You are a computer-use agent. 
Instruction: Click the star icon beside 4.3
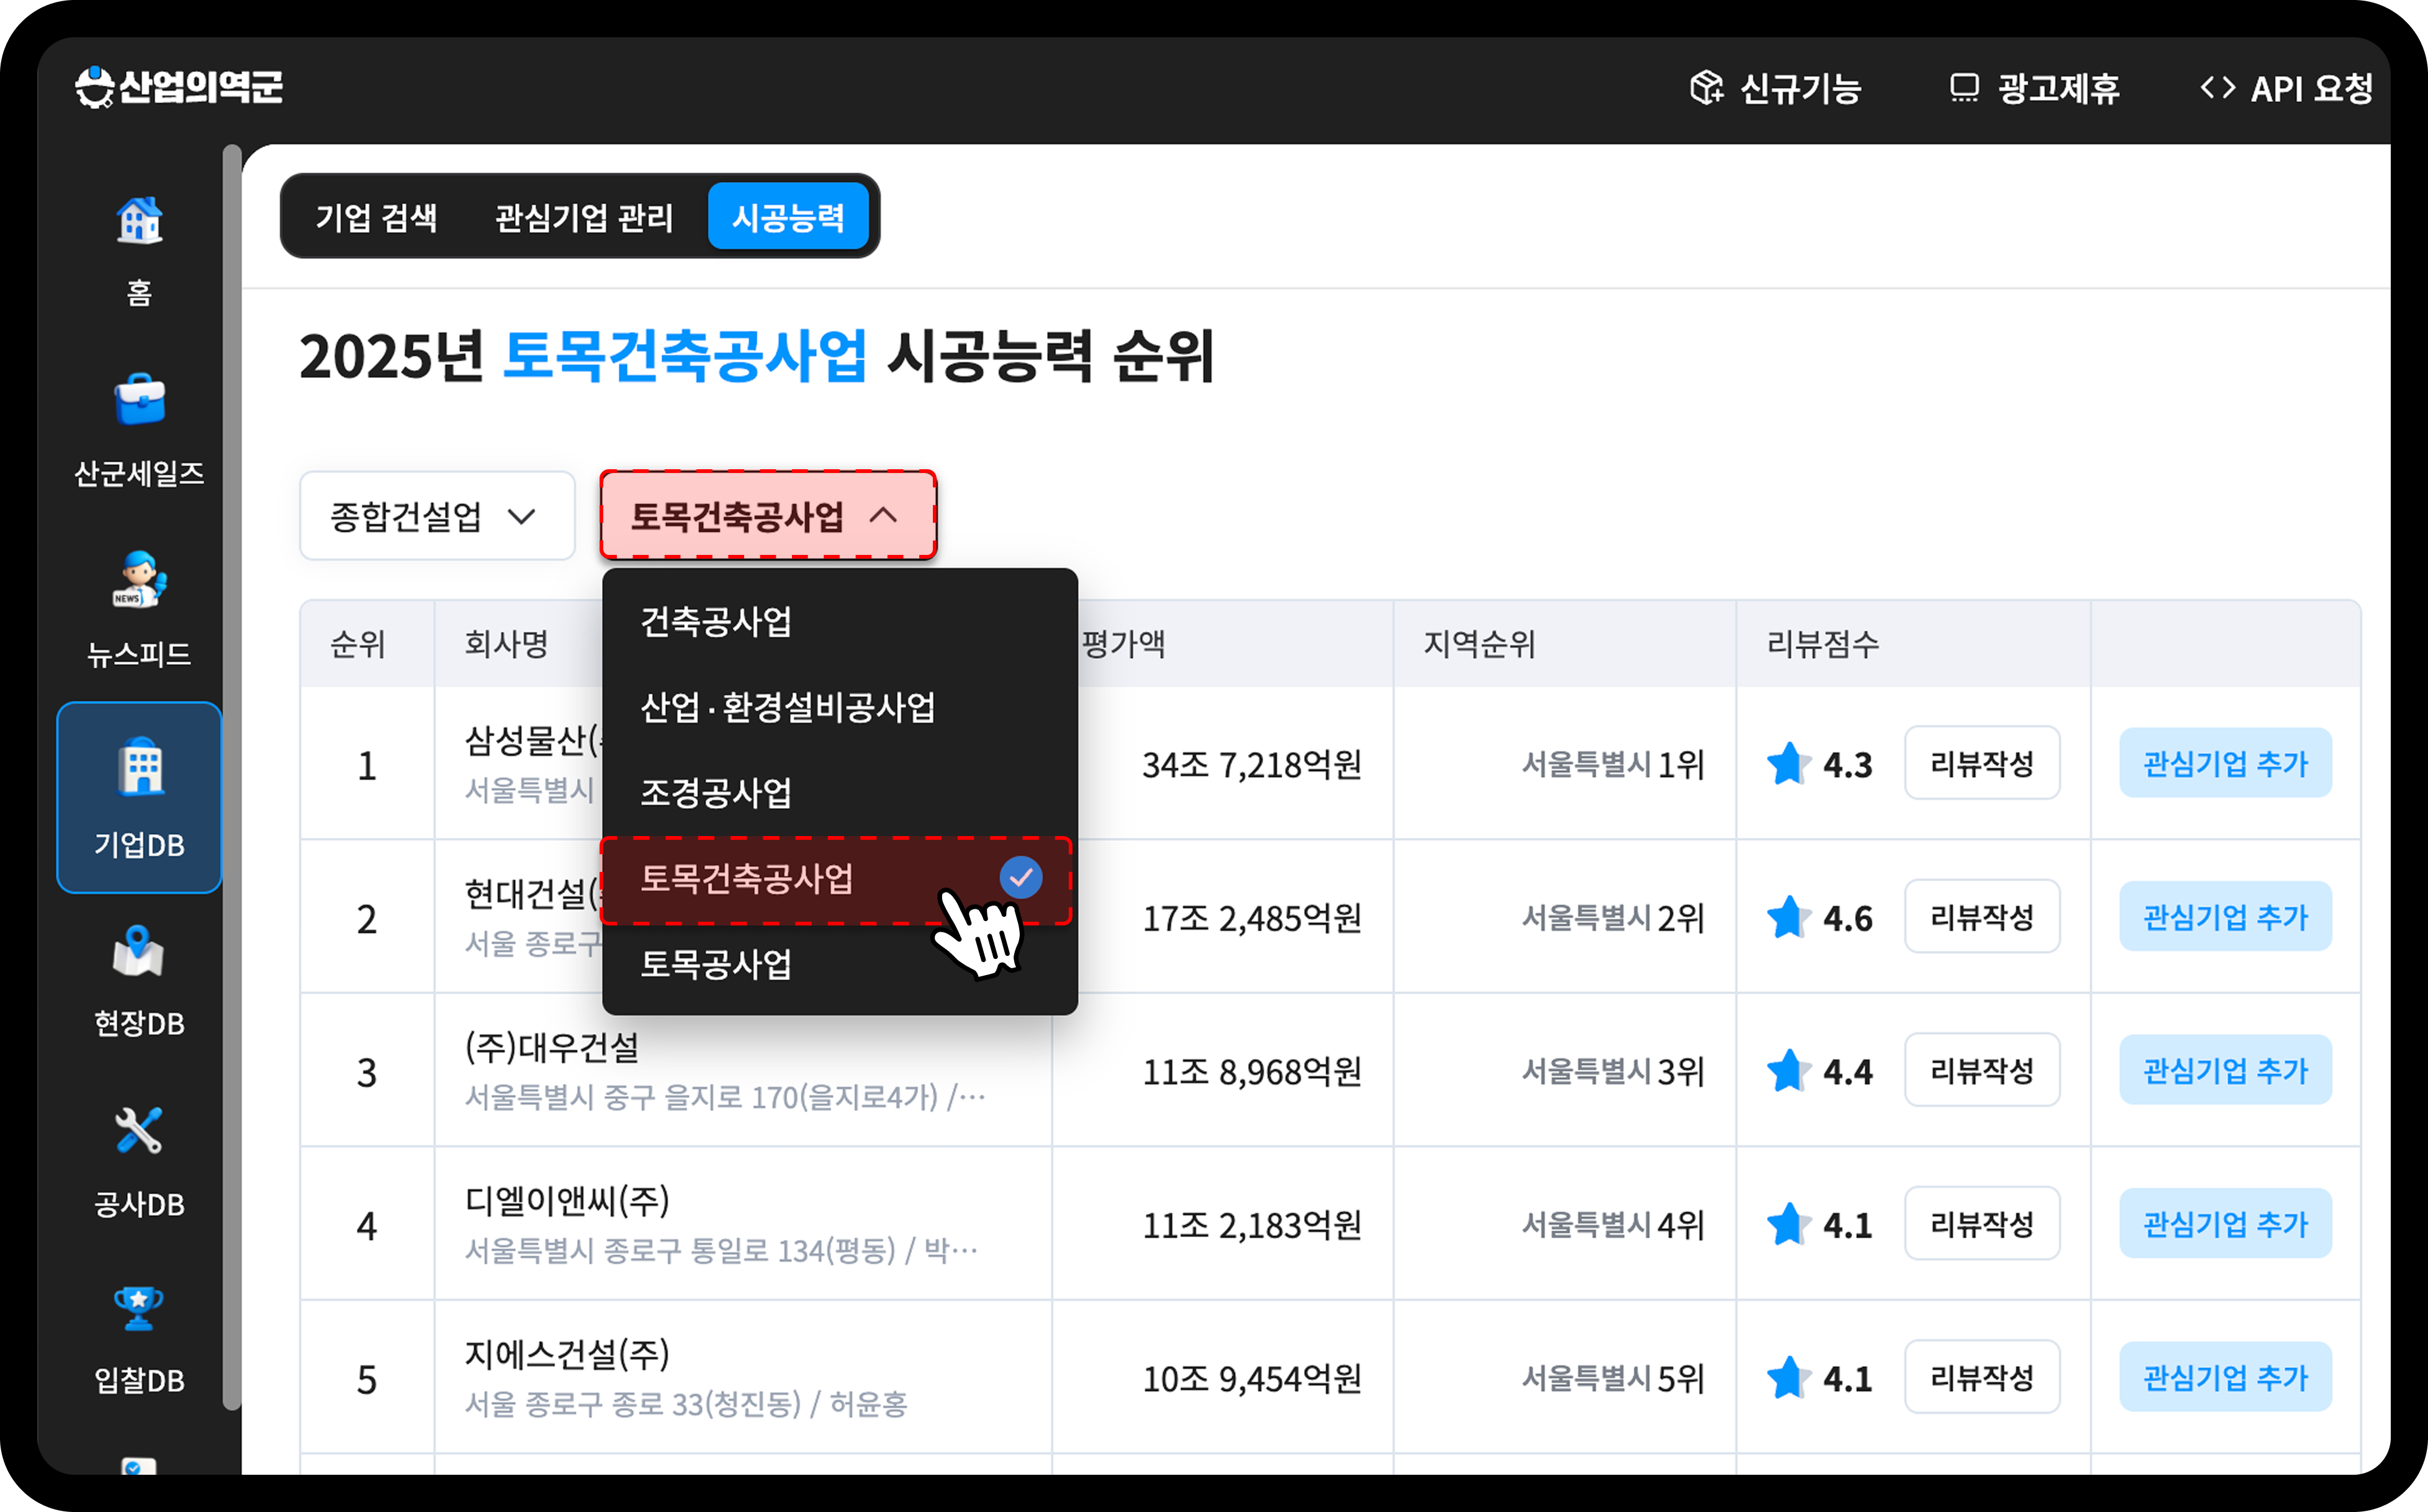[x=1788, y=764]
